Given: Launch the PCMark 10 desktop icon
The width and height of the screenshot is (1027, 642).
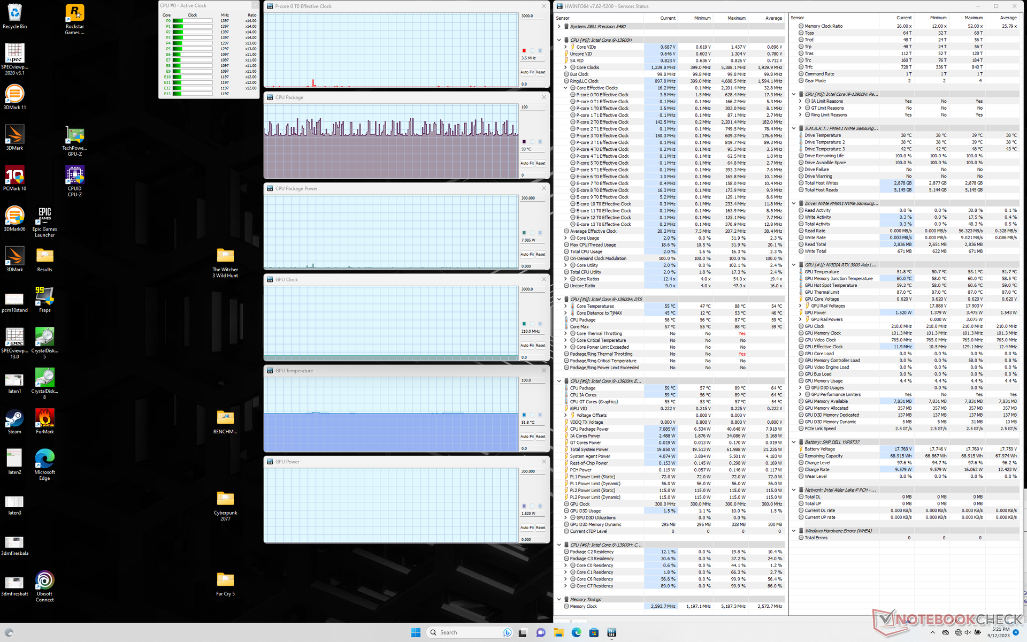Looking at the screenshot, I should coord(15,178).
